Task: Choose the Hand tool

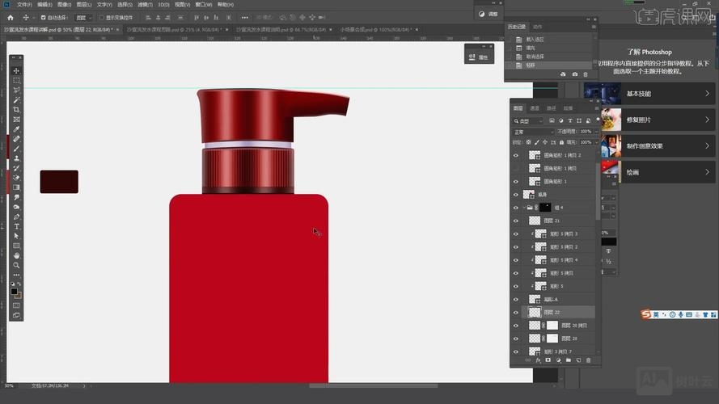Action: (16, 255)
